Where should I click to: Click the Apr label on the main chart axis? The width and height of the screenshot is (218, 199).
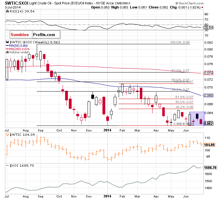[x=156, y=130]
